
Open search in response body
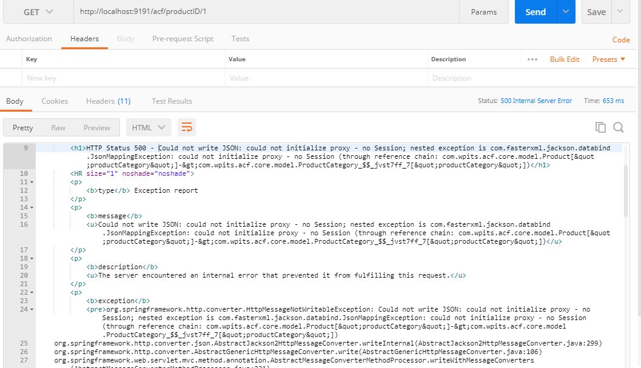point(619,127)
